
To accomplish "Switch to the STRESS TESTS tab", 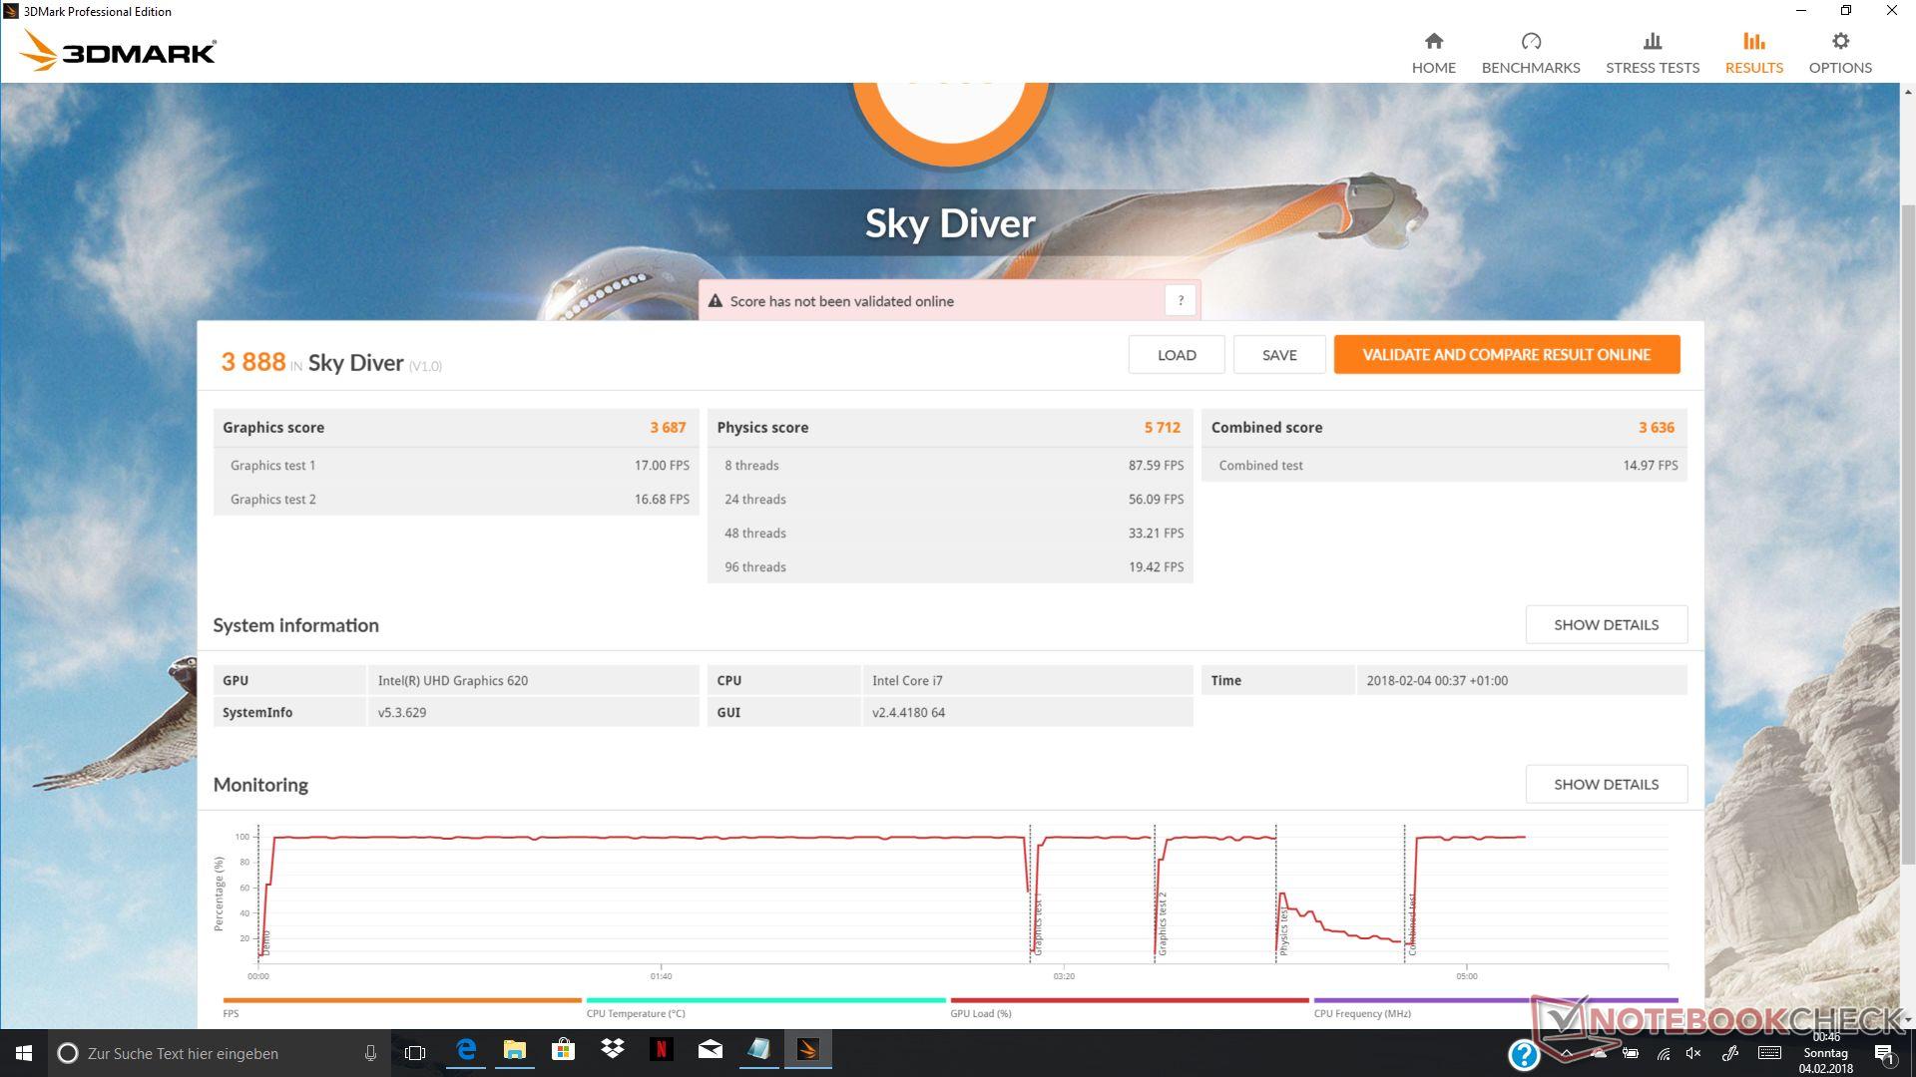I will point(1653,53).
